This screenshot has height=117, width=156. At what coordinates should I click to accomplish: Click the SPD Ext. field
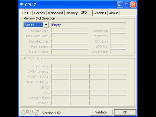118,46
